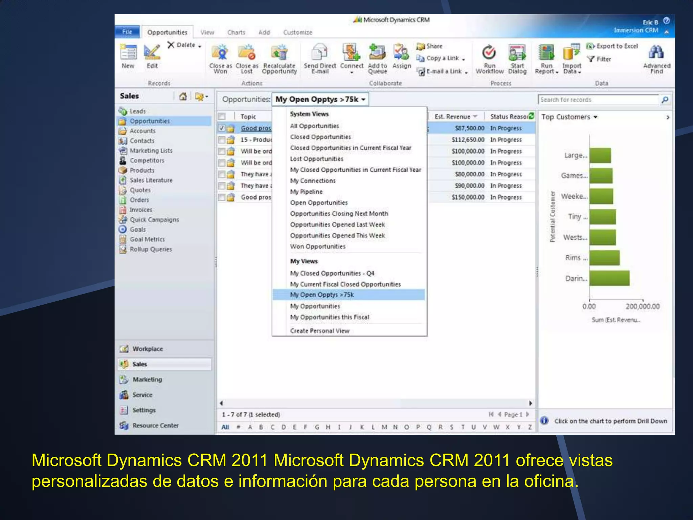
Task: Open the File tab
Action: pos(127,32)
